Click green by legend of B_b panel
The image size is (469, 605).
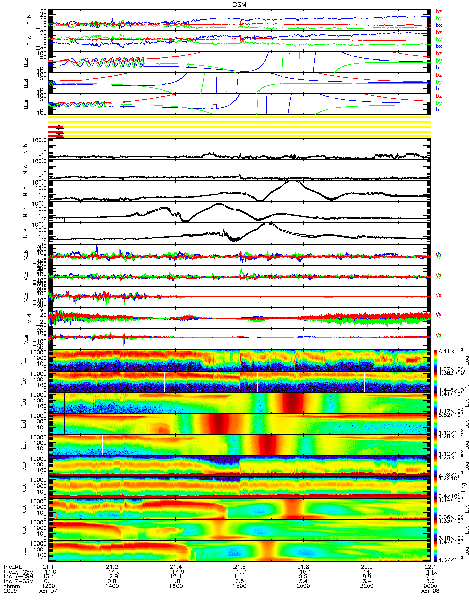[439, 18]
